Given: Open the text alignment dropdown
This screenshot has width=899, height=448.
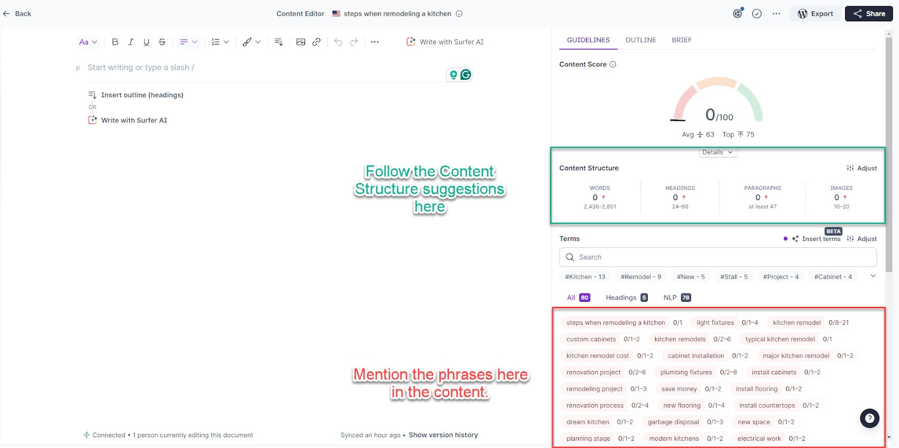Looking at the screenshot, I should pyautogui.click(x=188, y=42).
